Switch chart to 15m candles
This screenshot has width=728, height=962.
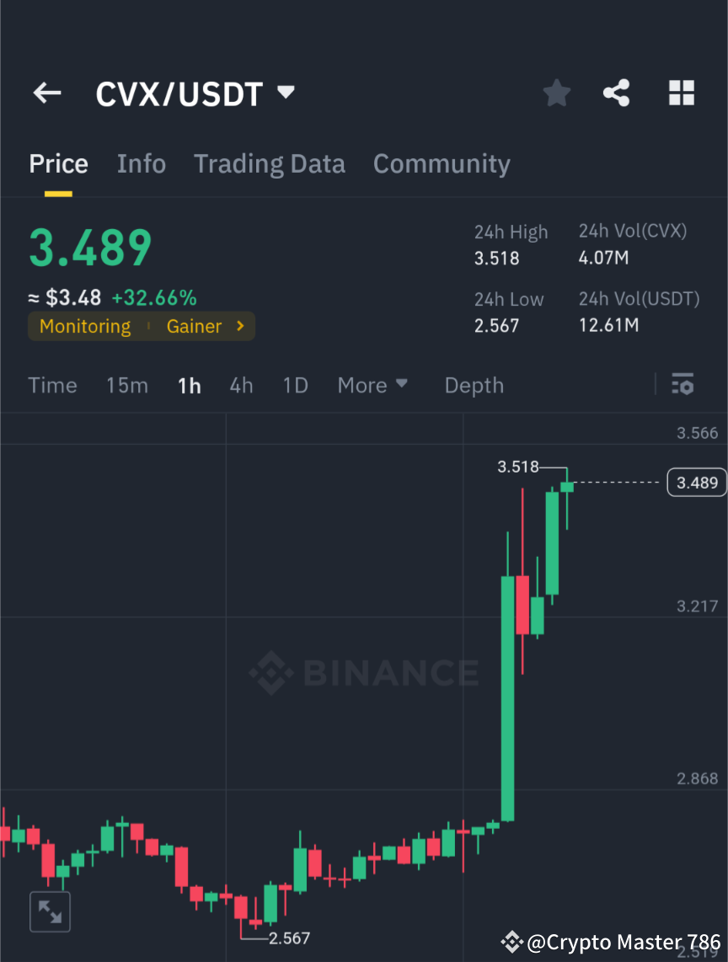(x=127, y=385)
